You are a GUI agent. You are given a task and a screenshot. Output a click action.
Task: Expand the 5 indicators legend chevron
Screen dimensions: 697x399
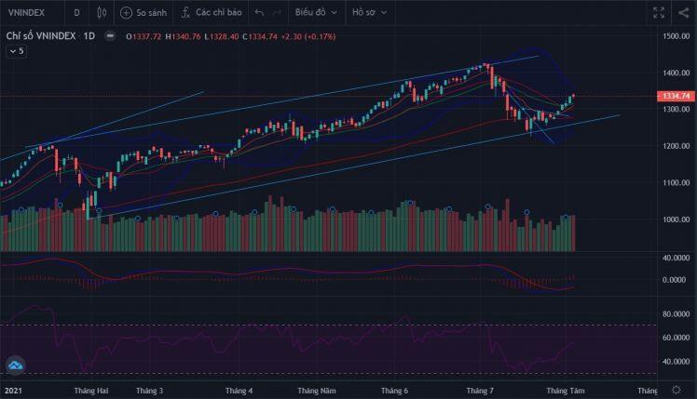[17, 51]
